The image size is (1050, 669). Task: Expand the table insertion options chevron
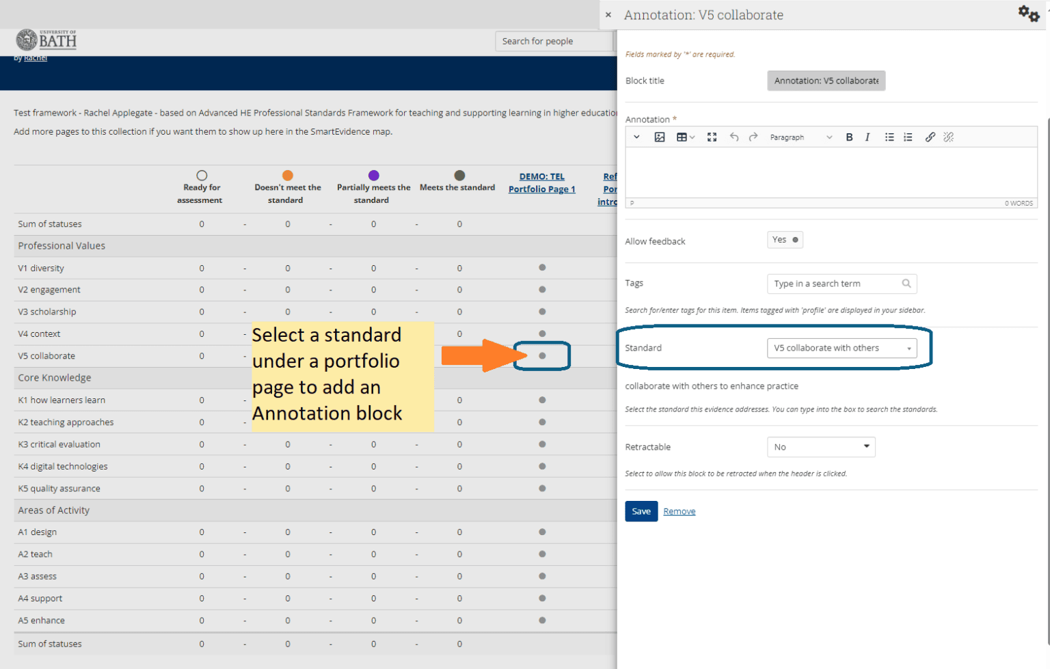tap(692, 137)
